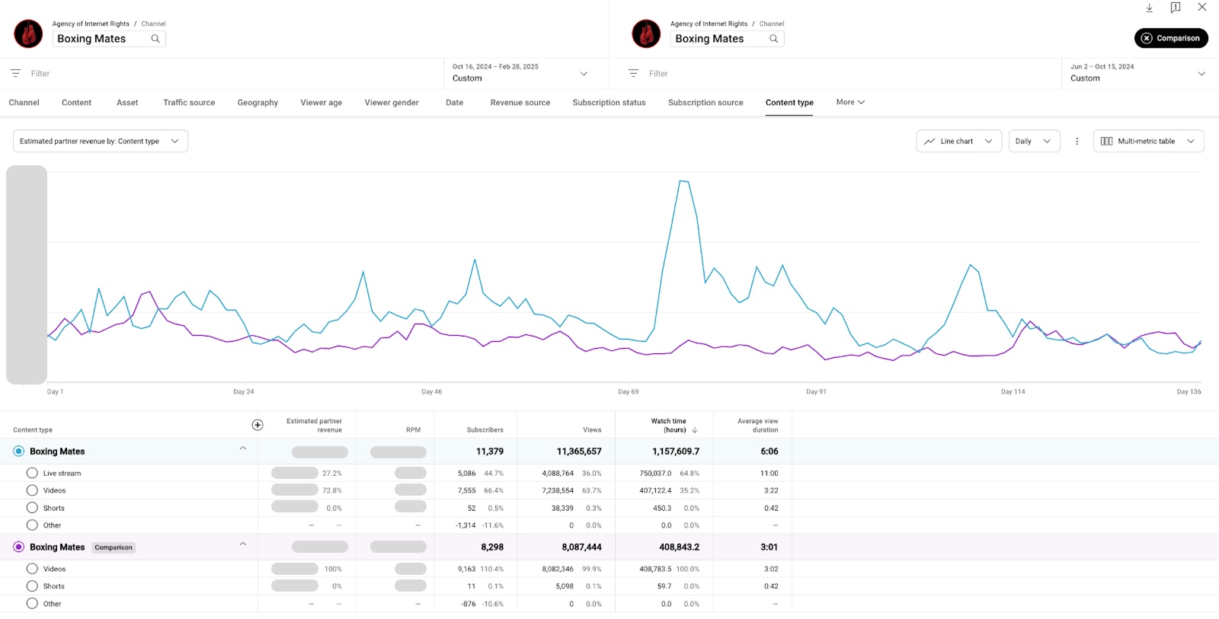The height and width of the screenshot is (619, 1219).
Task: Click right Agency of Internet Rights breadcrumb
Action: (709, 24)
